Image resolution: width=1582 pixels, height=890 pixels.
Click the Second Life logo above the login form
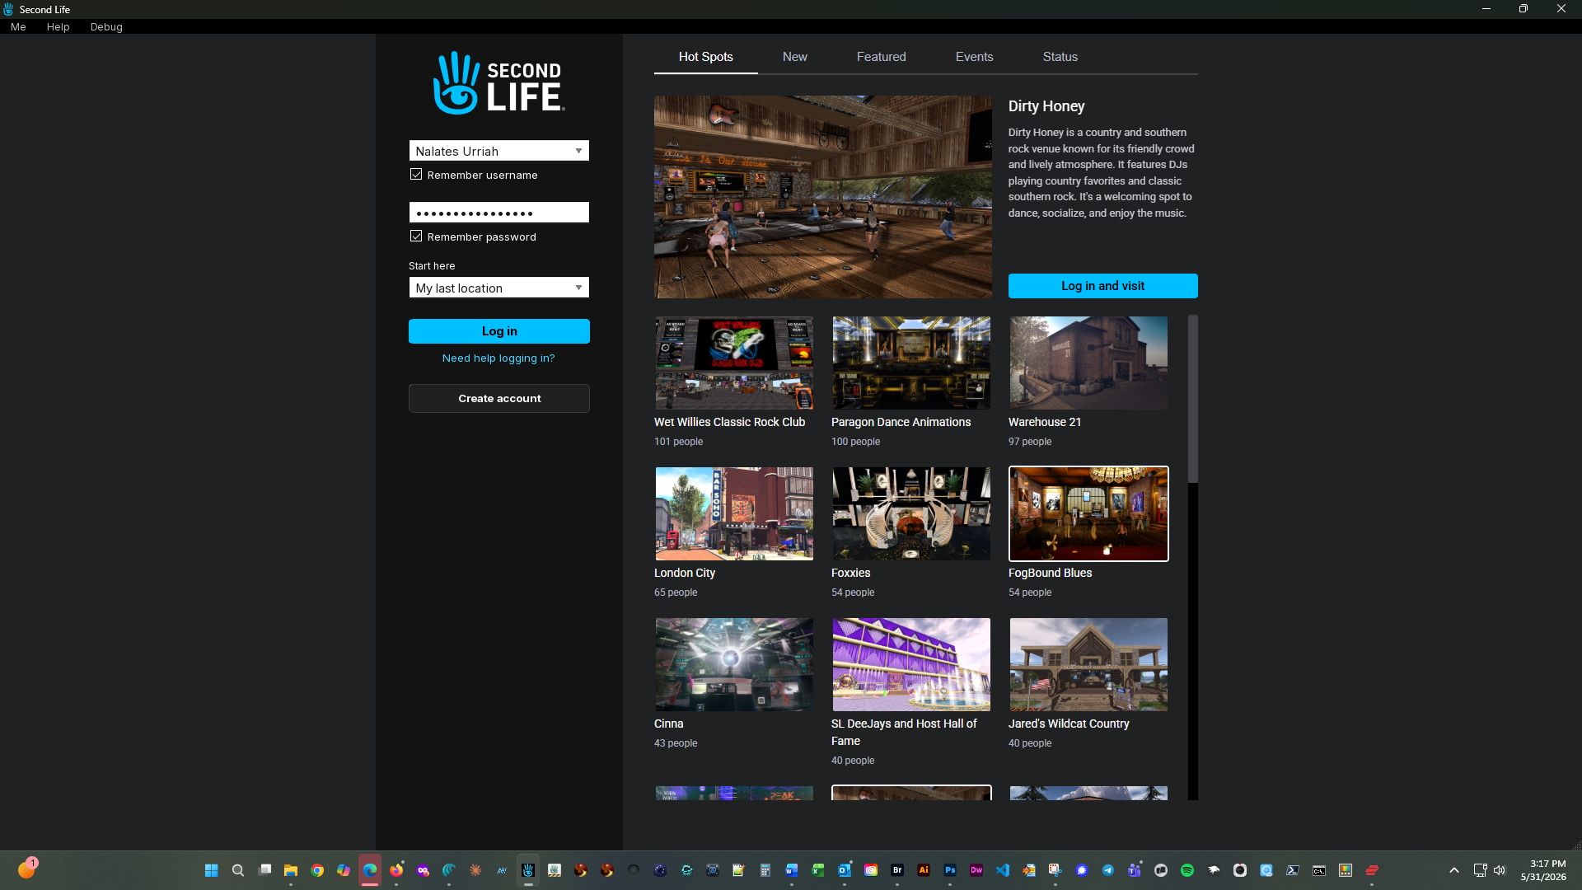point(498,83)
